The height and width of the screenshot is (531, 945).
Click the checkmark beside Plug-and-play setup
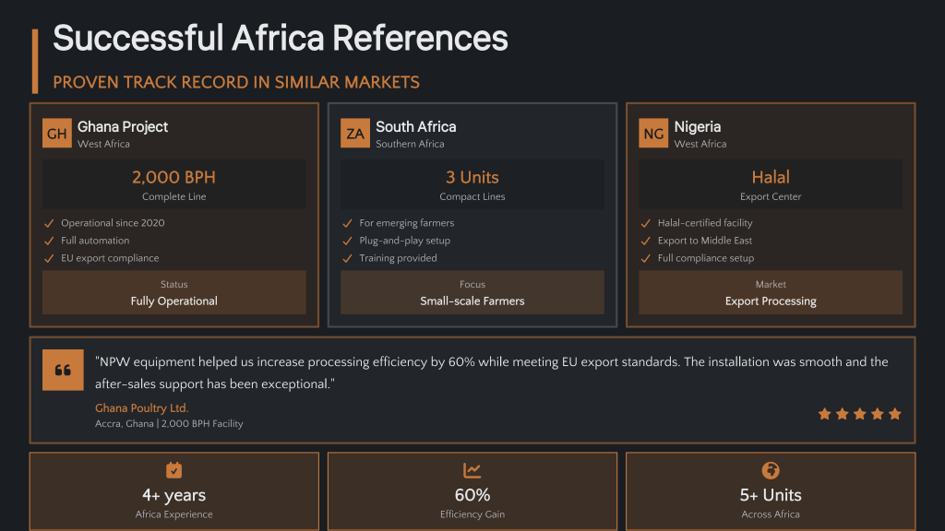347,241
